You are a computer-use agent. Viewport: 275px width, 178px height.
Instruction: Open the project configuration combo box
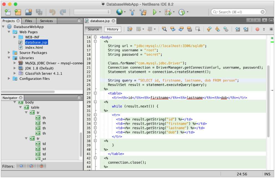click(92, 12)
